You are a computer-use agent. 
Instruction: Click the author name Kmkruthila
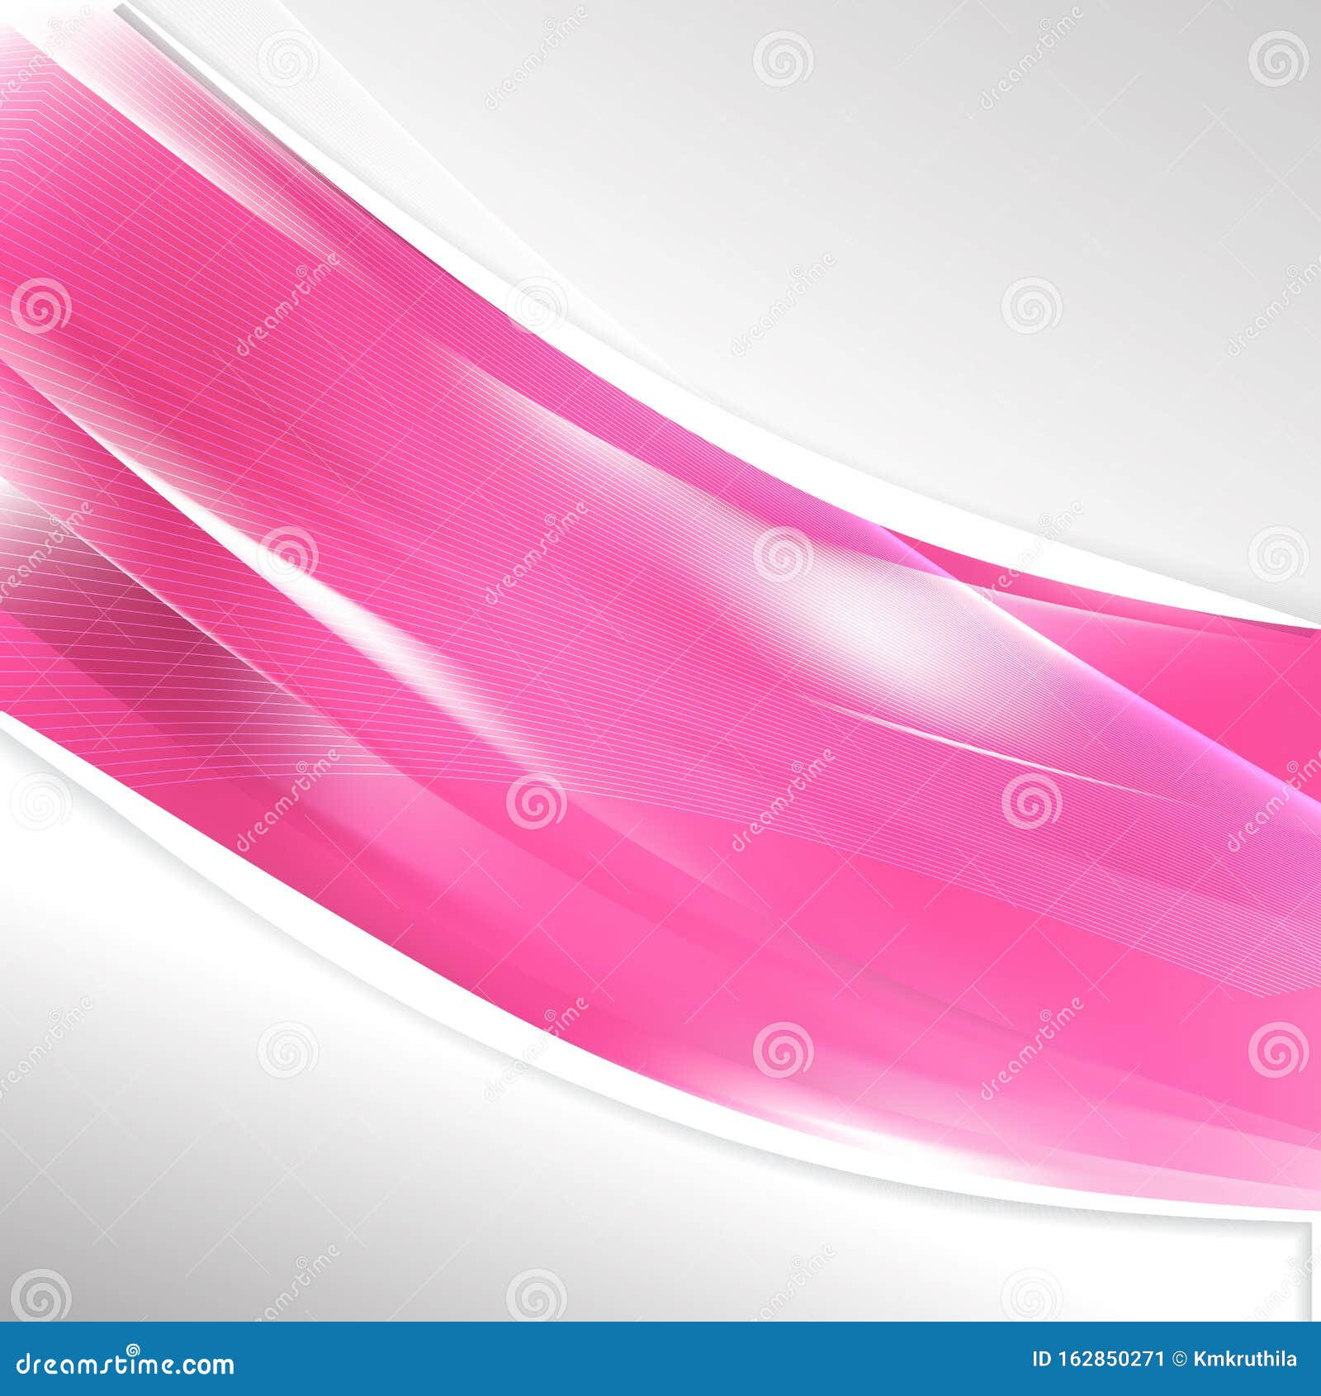[1247, 1359]
